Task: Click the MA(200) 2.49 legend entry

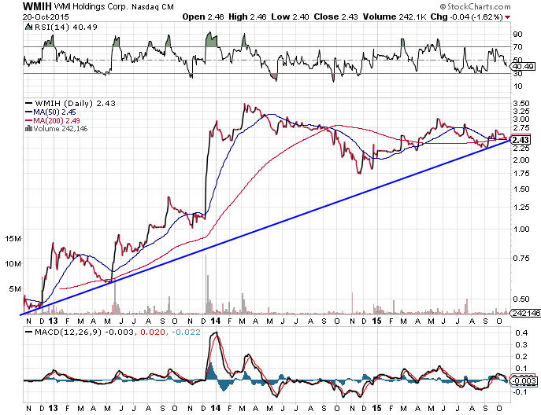Action: pos(57,120)
